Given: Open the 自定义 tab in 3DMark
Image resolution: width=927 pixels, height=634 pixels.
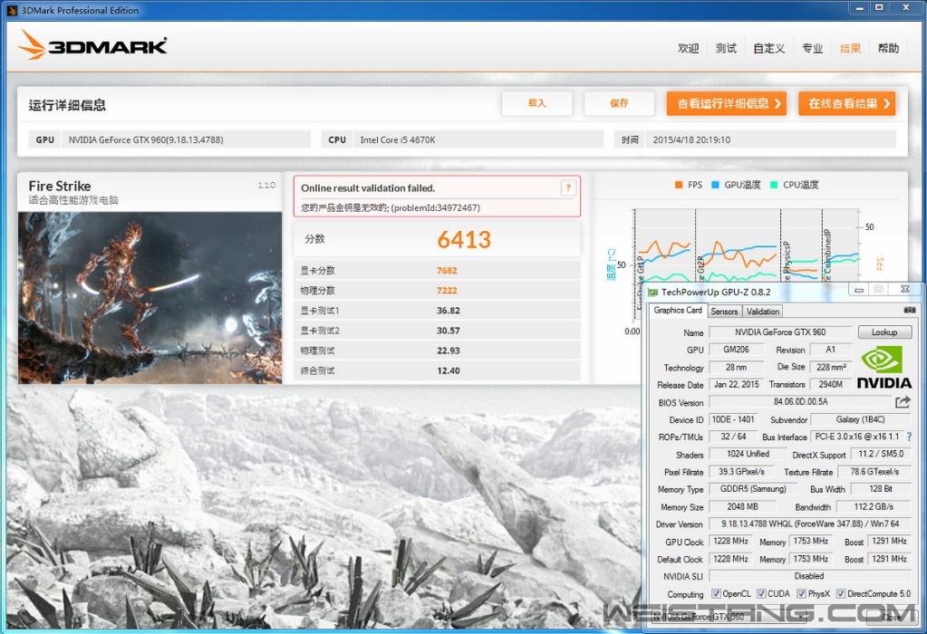Looking at the screenshot, I should [x=769, y=48].
